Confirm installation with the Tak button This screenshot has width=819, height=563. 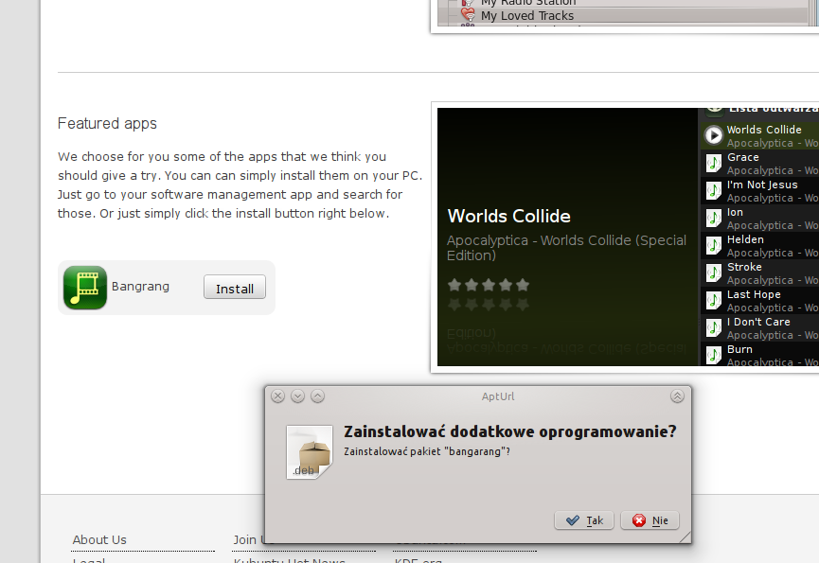584,520
